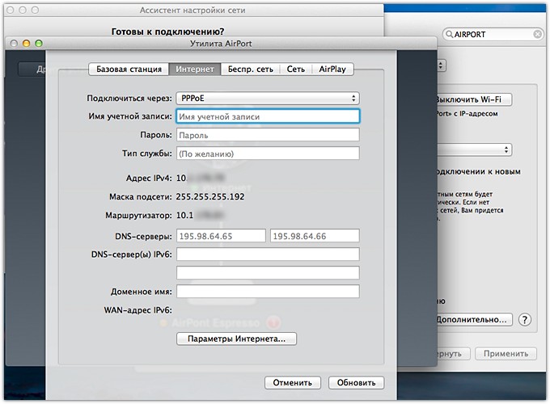
Task: Click Применить in network preferences window
Action: (x=506, y=354)
